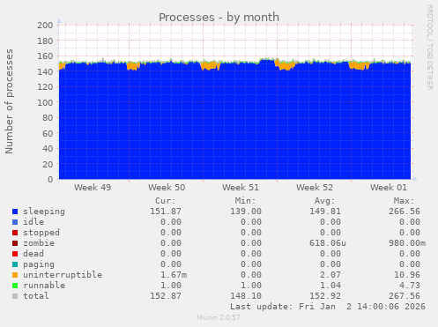Click the 'Munin 2.0.57' version text
Screen dimensions: 438x327
click(x=219, y=317)
